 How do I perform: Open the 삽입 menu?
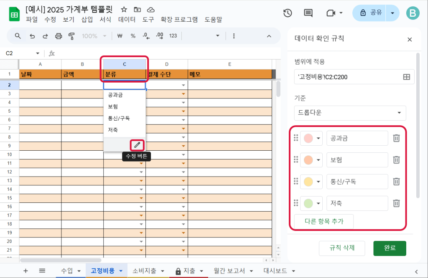tap(87, 19)
